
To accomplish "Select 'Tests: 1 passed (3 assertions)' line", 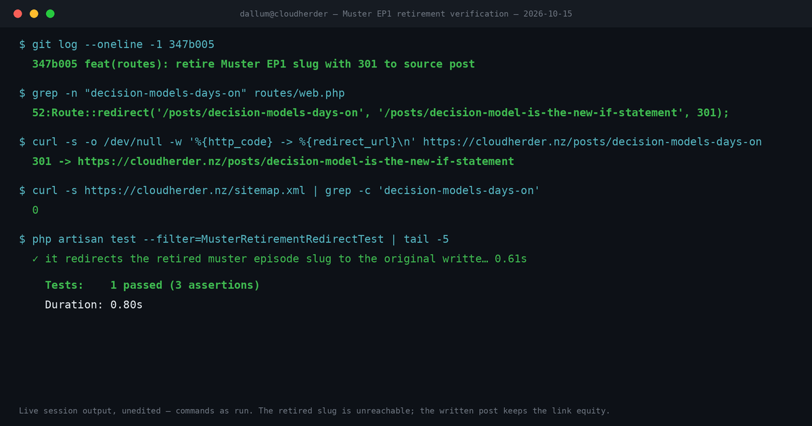I will (152, 285).
